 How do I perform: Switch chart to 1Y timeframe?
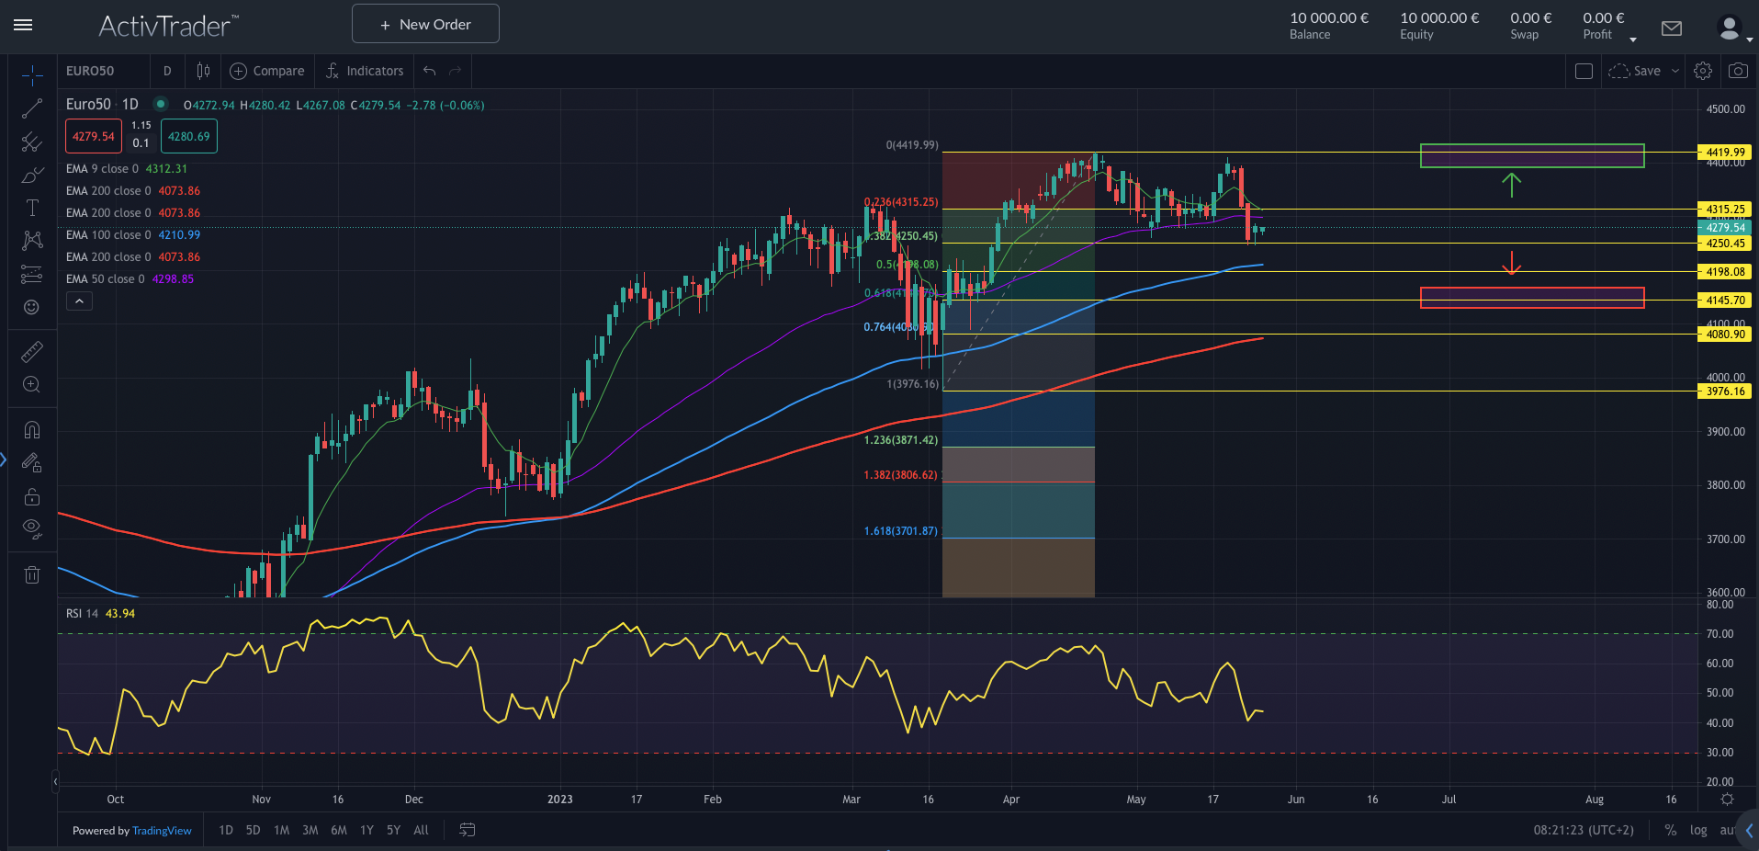(366, 830)
